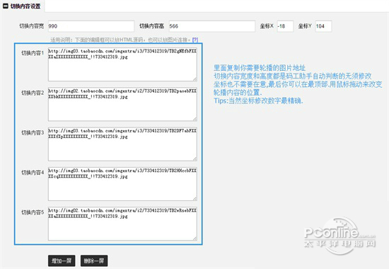Focus the 坐标X input field
The image size is (389, 269).
click(x=285, y=26)
